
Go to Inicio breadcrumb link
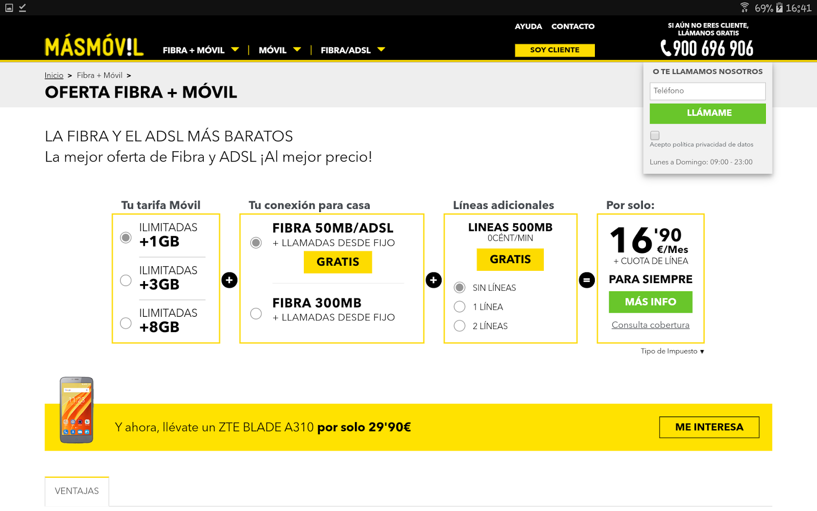pyautogui.click(x=54, y=76)
